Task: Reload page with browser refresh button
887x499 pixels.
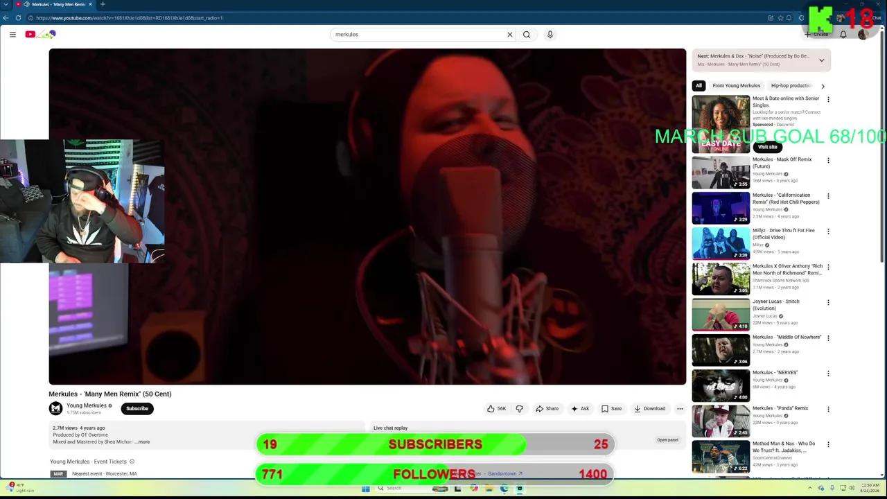Action: point(18,17)
